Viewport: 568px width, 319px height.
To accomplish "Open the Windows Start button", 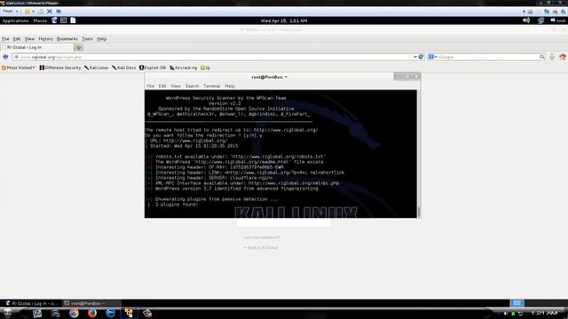I will 7,313.
